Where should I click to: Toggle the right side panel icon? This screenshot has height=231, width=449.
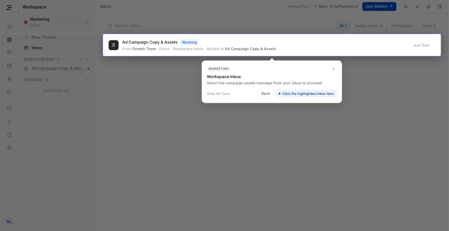pyautogui.click(x=440, y=7)
